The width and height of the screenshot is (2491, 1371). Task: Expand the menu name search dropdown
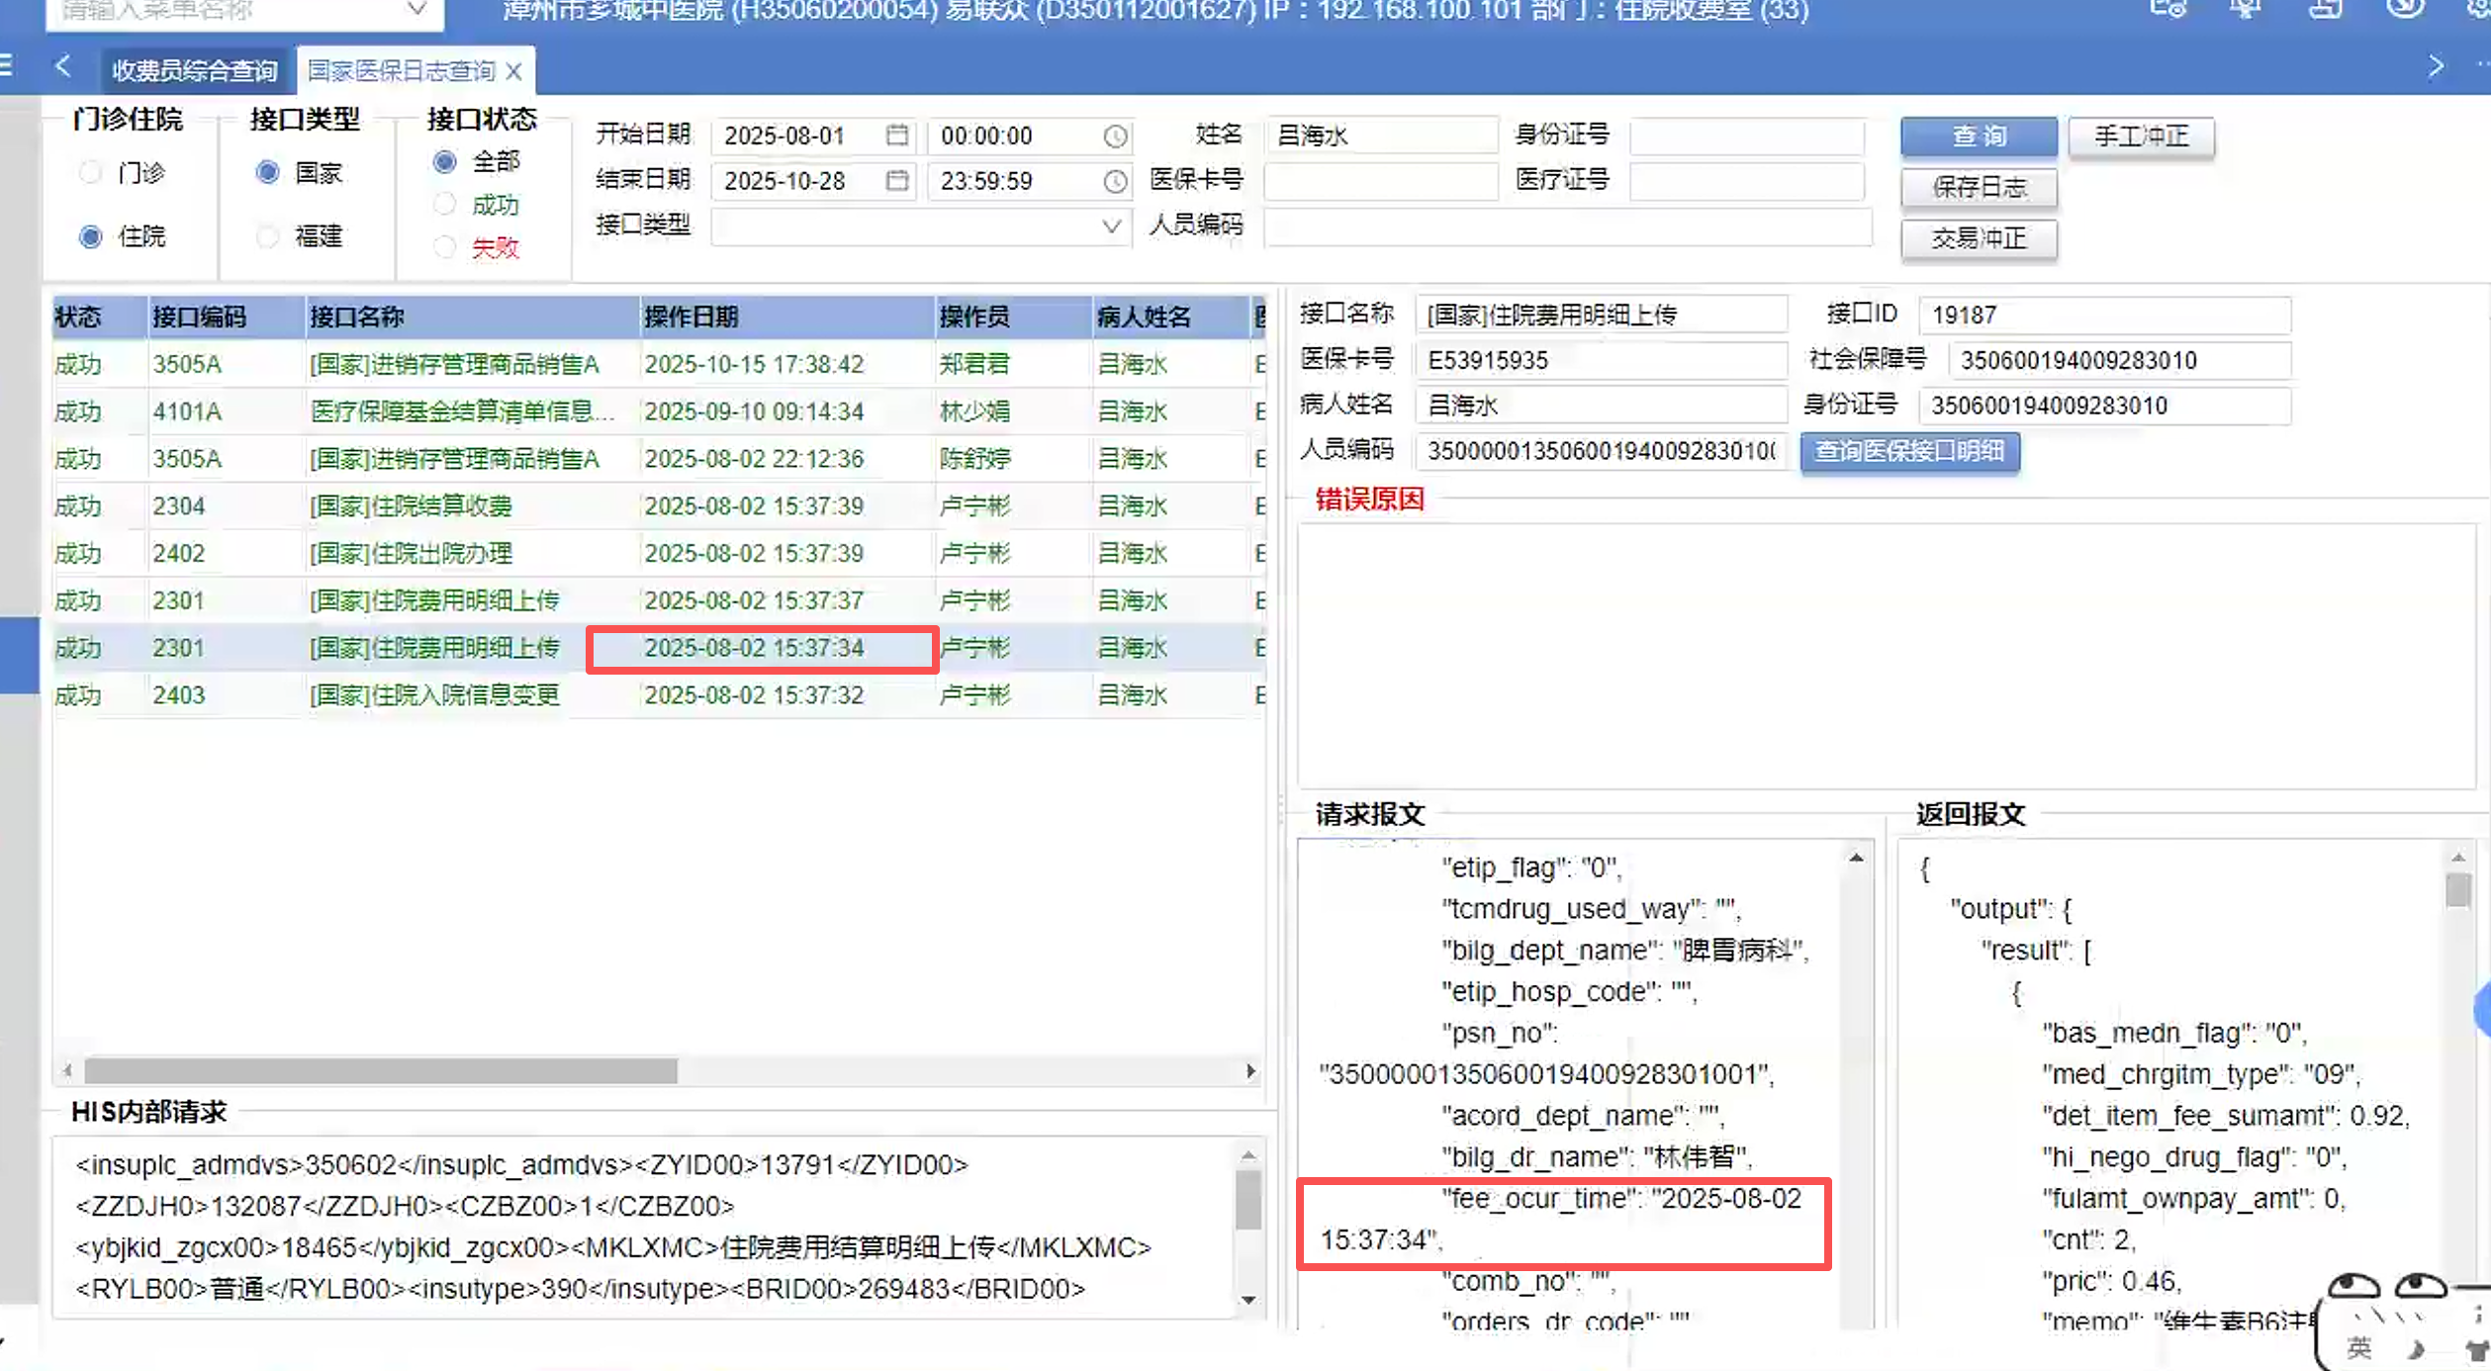pos(417,10)
